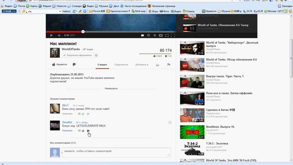Open 'Пока все в танке. Битва оффлайн'
Viewport: 293px width, 165px height.
pos(229,93)
